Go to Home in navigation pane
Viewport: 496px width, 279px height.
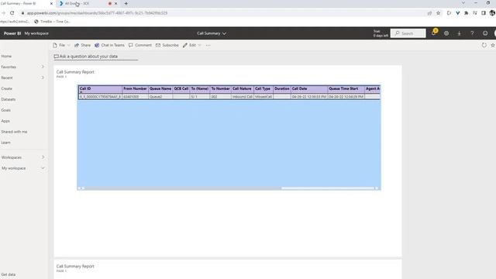pos(6,56)
